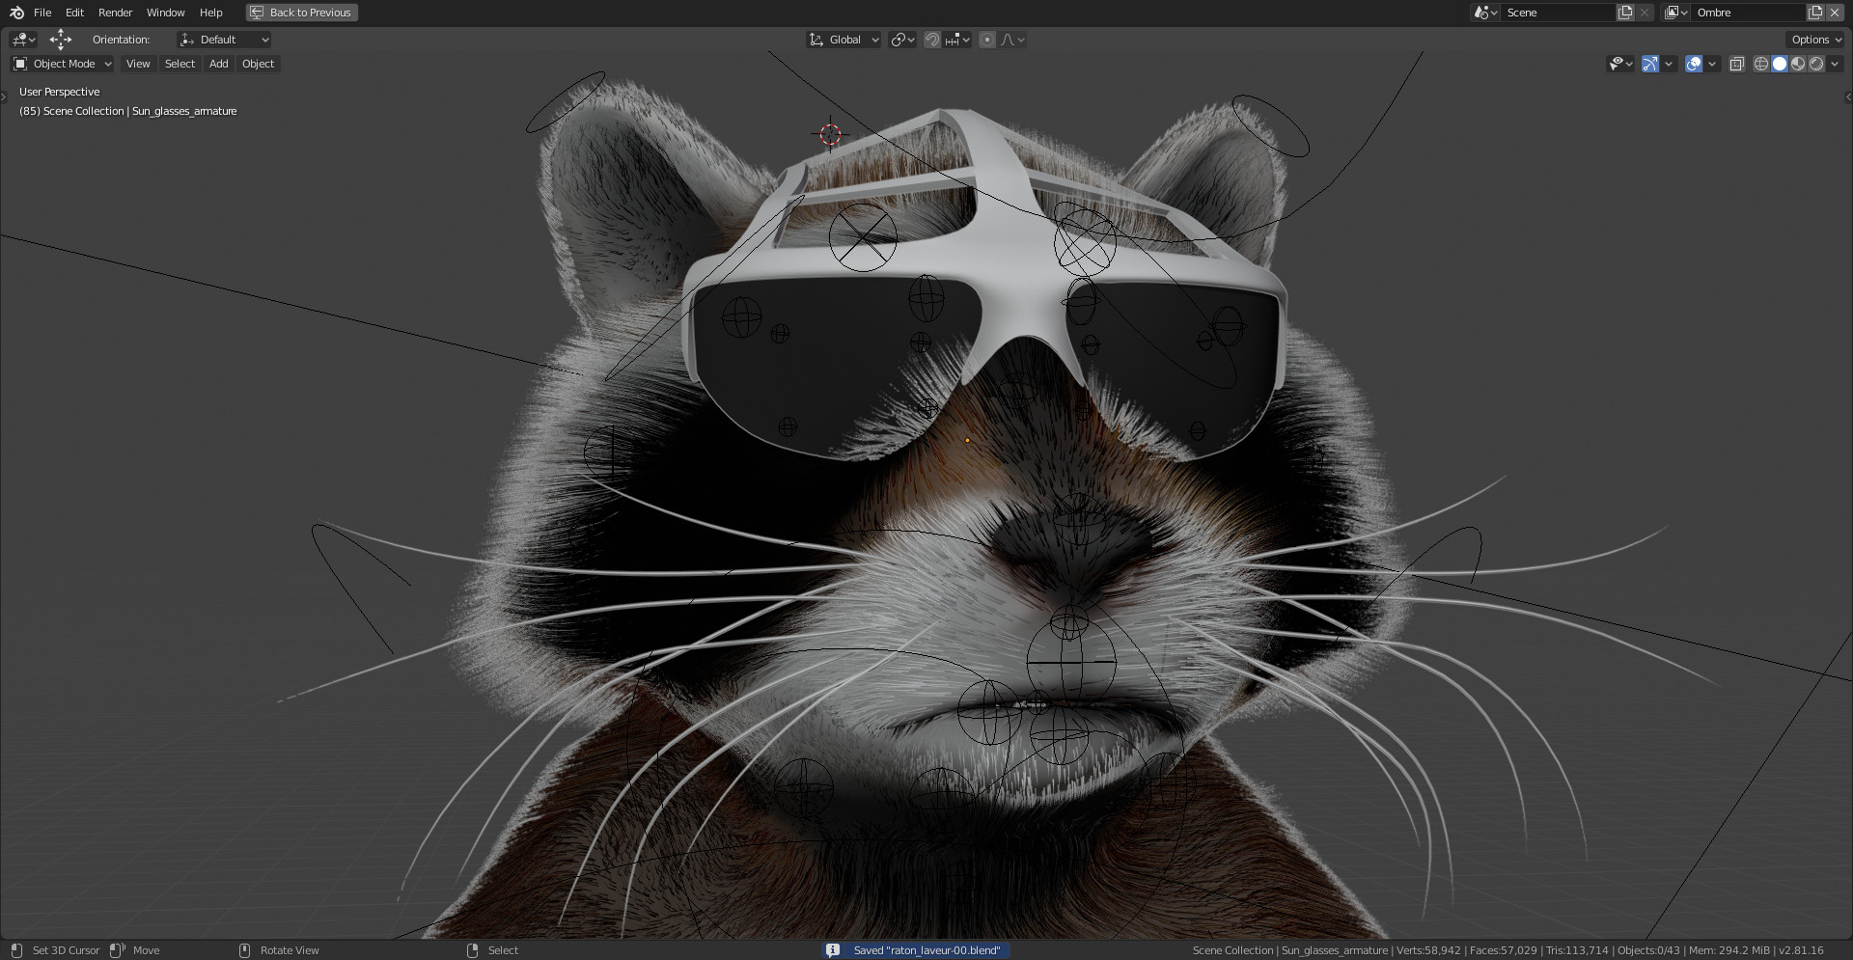Screen dimensions: 1853x960
Task: Open the Window menu
Action: pos(165,13)
